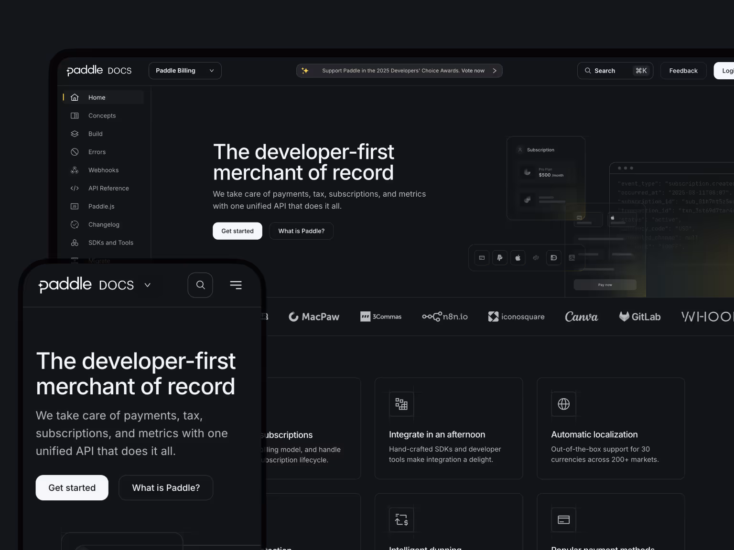Click the Developers' Choice Awards vote banner

tap(399, 71)
